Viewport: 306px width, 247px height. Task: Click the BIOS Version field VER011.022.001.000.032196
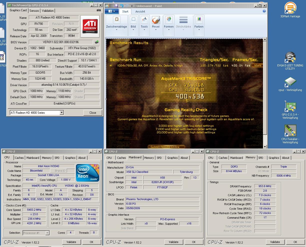pos(61,42)
